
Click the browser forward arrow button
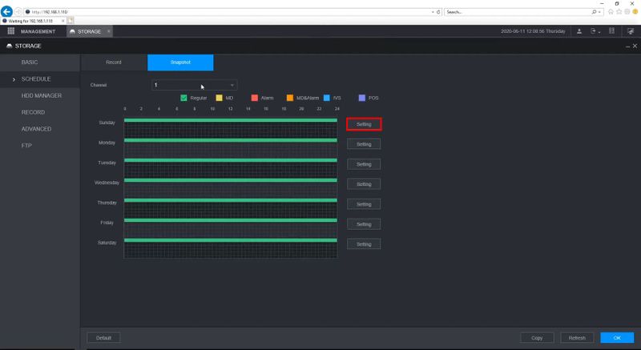[18, 12]
